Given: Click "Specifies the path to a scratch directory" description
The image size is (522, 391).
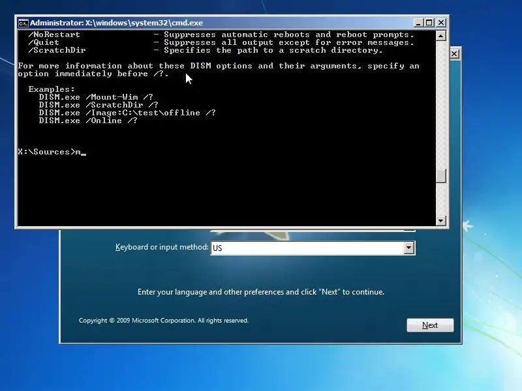Looking at the screenshot, I should pos(273,50).
